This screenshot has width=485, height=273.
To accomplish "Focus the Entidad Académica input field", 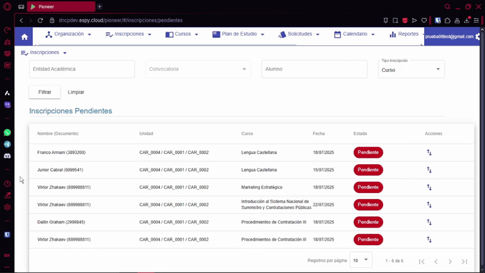I will (x=82, y=69).
